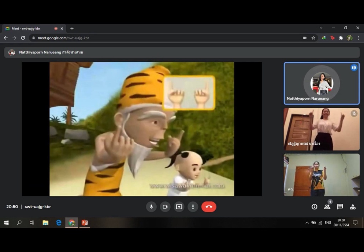Select the ณัฏฐิญาภรณ์ นาเรือง video tile
This screenshot has width=364, height=252.
click(322, 129)
